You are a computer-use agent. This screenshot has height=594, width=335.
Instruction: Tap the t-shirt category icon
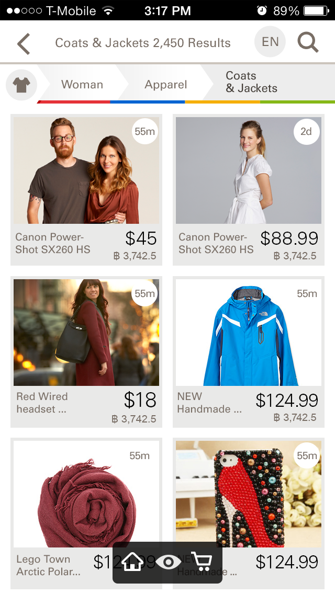21,85
